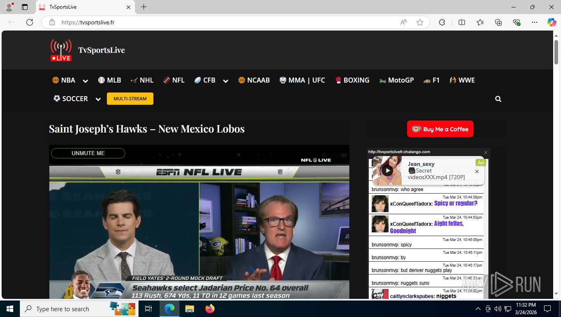Open the NFL menu item

point(174,80)
